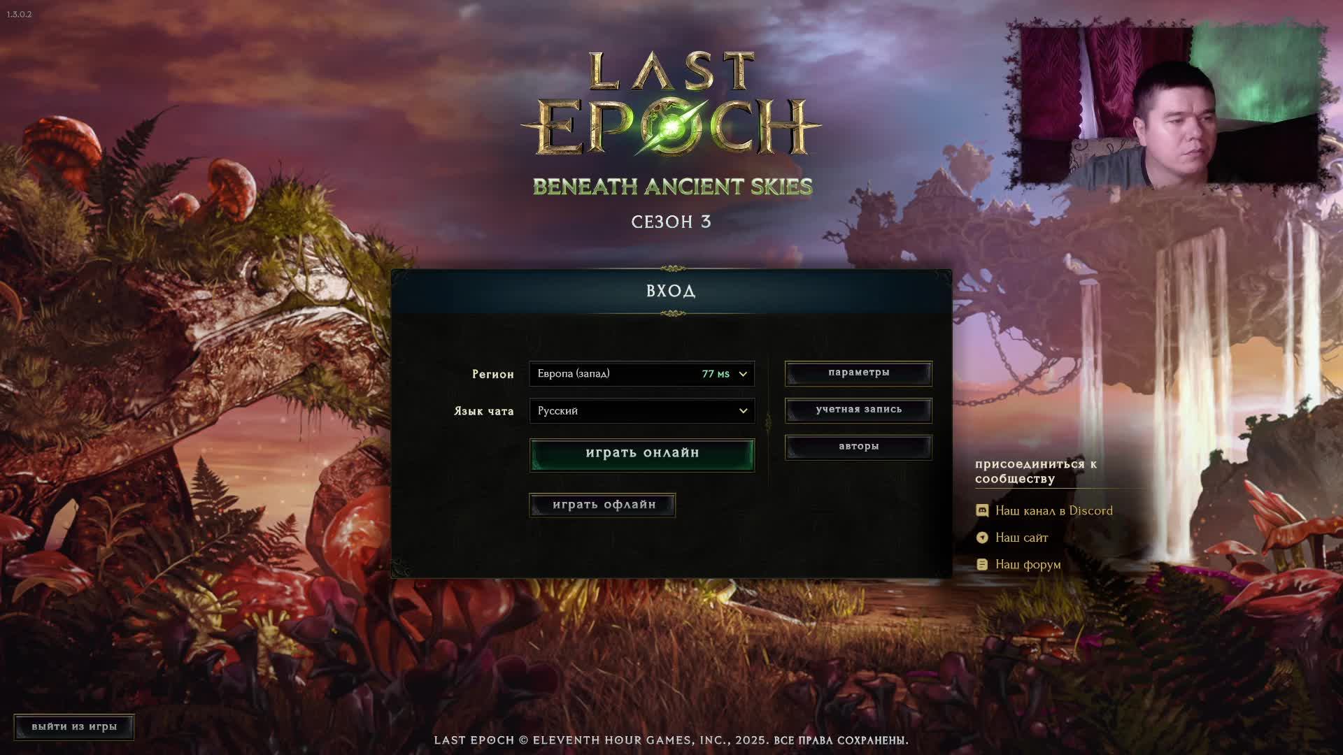The width and height of the screenshot is (1343, 755).
Task: Click the Last Epoch logo emblem
Action: [x=671, y=127]
